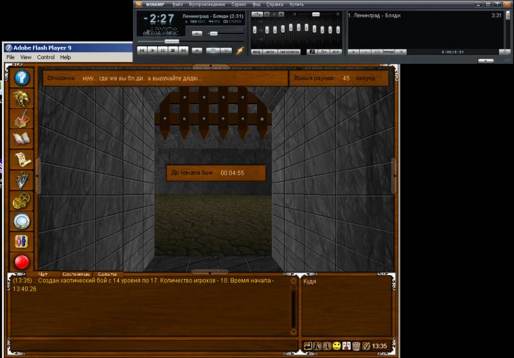Viewport: 514px width, 358px height.
Task: Click the countdown timer 00:04:55 panel
Action: pos(216,173)
